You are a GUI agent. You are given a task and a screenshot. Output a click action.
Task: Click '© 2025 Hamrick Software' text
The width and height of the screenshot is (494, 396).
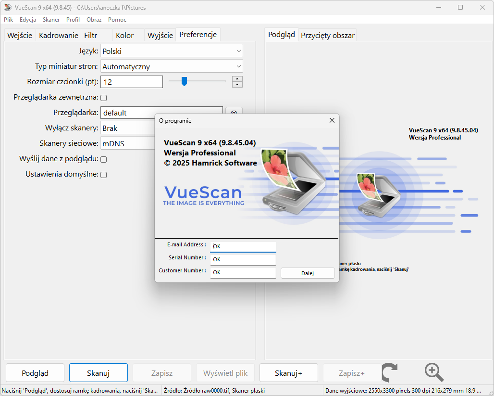[x=210, y=163]
